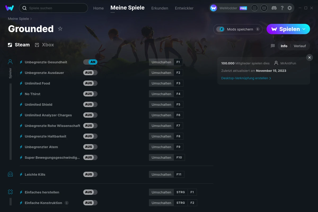This screenshot has width=318, height=212.
Task: Open the help question mark icon
Action: pos(282,8)
